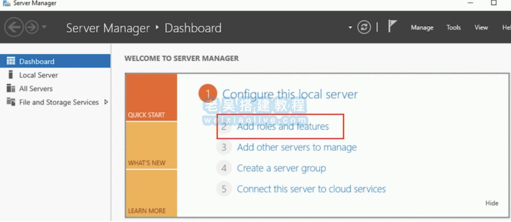Click the File and Storage Services icon
Viewport: 511px width, 222px height.
click(11, 102)
